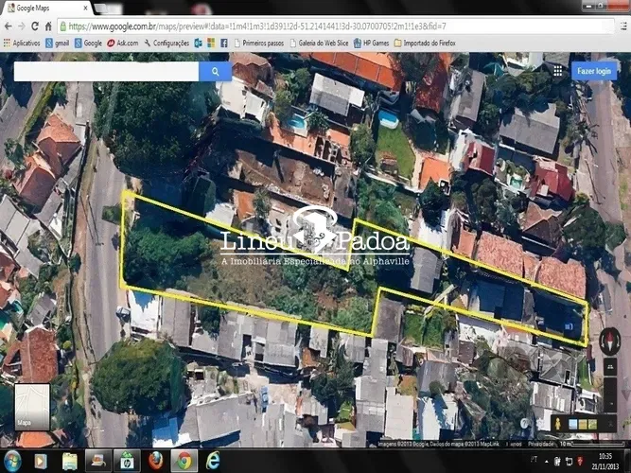The width and height of the screenshot is (631, 473).
Task: Click the Windows Start button
Action: [13, 461]
